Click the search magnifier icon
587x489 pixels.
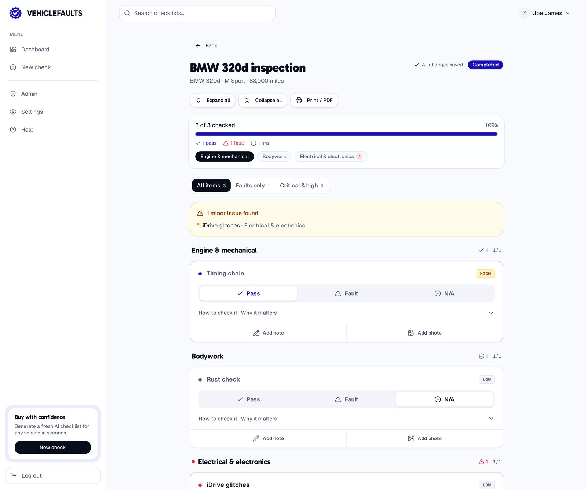pyautogui.click(x=127, y=13)
